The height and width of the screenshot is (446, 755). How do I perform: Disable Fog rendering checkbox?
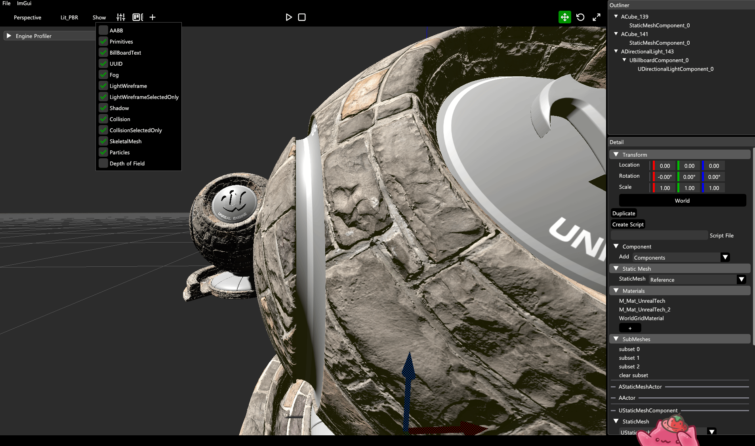point(103,74)
